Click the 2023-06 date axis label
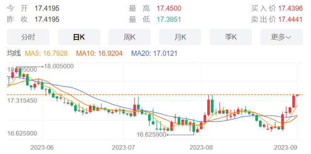 coord(42,147)
